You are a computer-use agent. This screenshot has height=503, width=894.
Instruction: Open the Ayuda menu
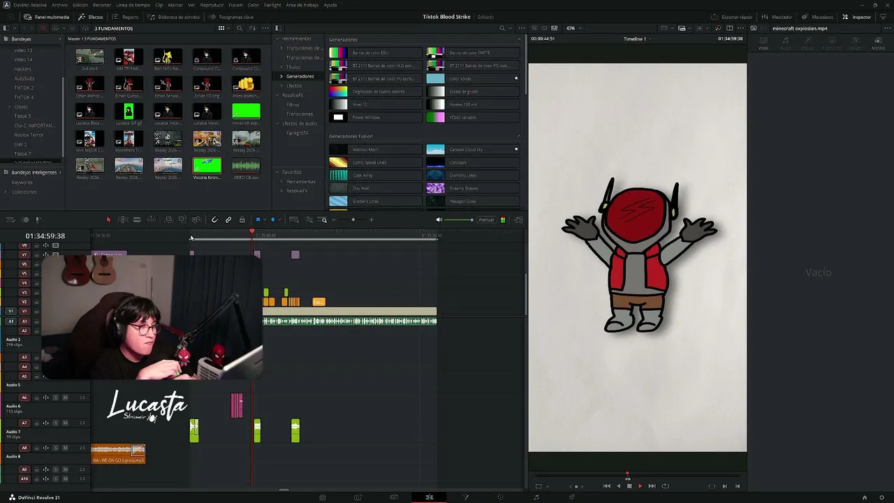pos(330,5)
